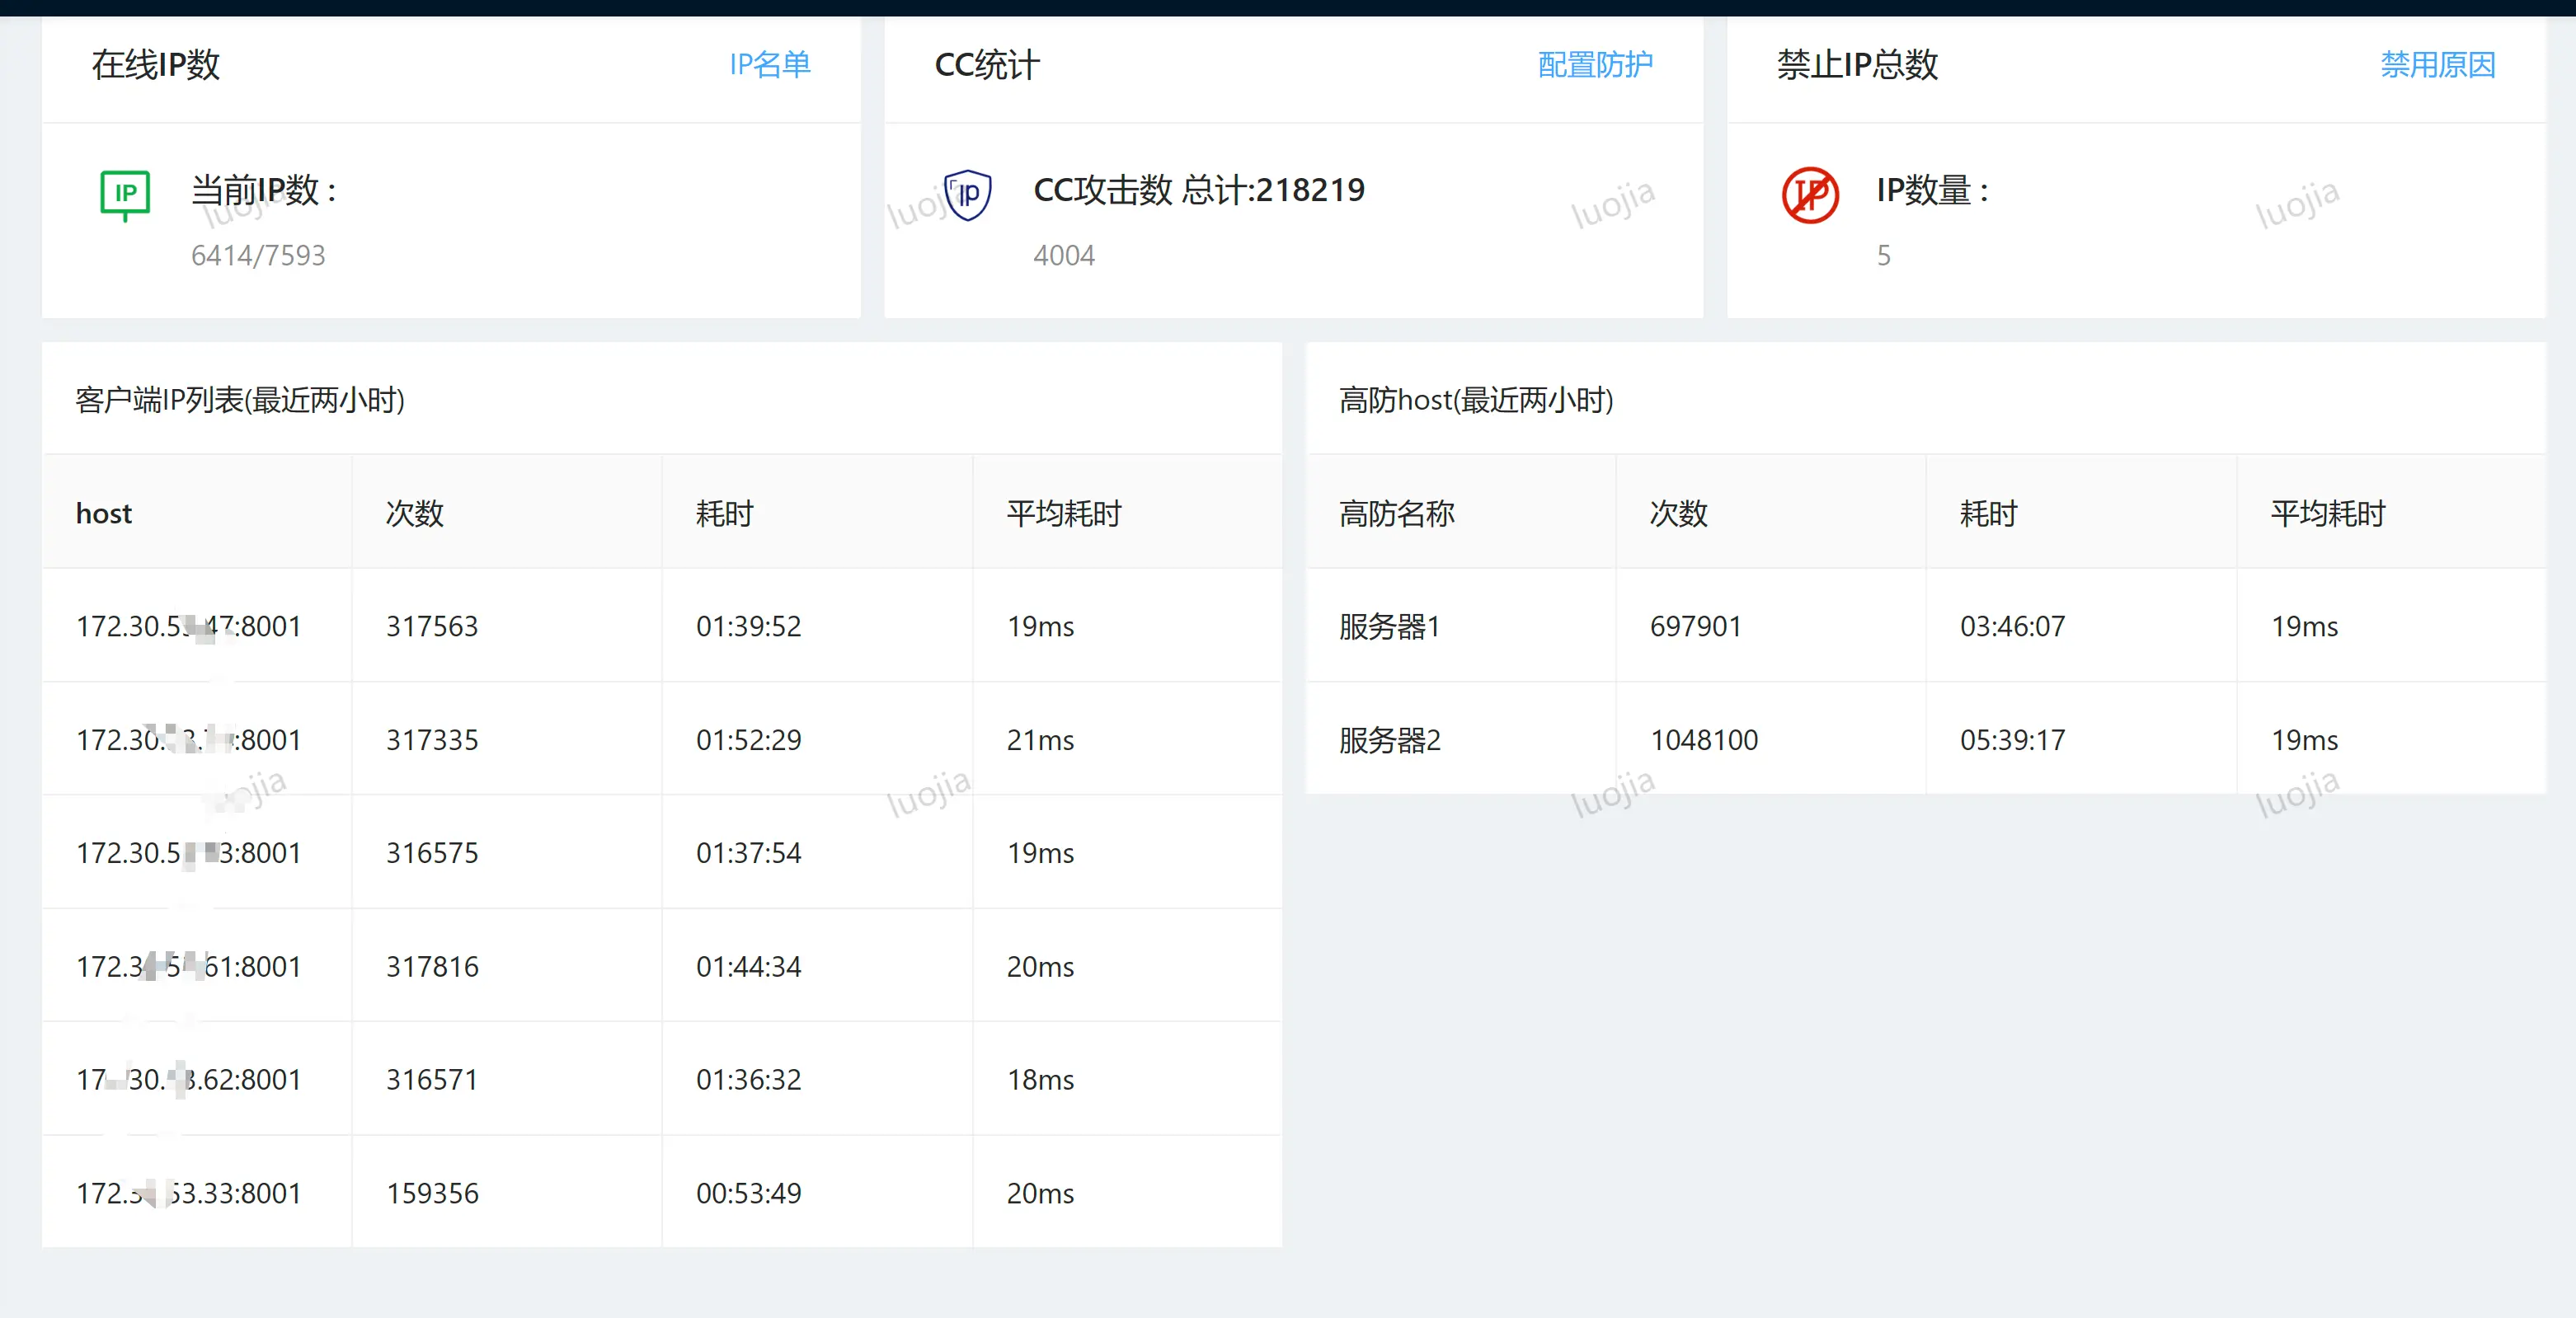Click the red banned IP icon
The height and width of the screenshot is (1318, 2576).
pos(1810,195)
